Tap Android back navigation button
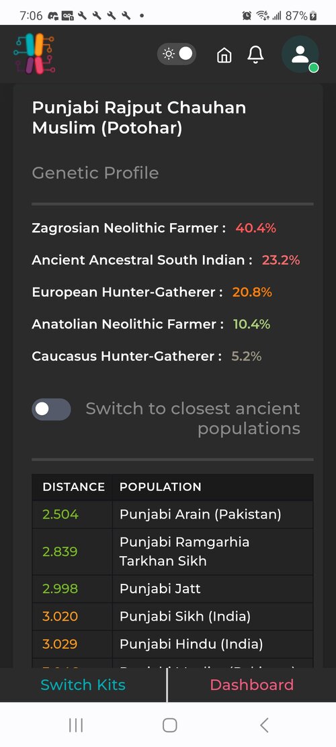 (264, 725)
